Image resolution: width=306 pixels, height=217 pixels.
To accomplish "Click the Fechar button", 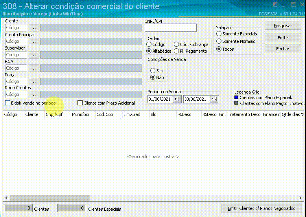I will pos(283,49).
